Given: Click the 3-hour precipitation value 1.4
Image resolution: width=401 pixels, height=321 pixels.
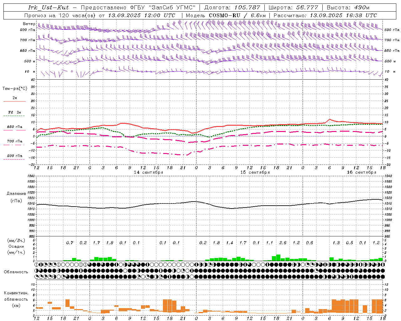Looking at the screenshot, I should (x=229, y=243).
